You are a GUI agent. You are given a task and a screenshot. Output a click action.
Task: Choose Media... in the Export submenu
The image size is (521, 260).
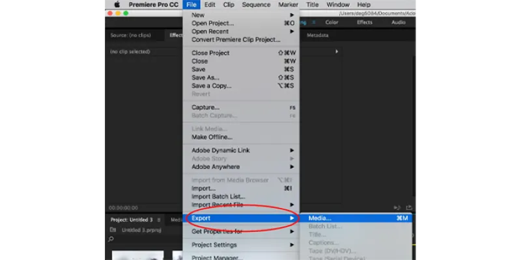click(356, 218)
